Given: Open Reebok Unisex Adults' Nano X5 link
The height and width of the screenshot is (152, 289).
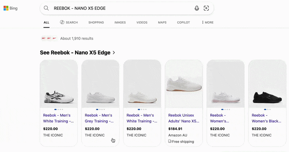Looking at the screenshot, I should pos(184,118).
